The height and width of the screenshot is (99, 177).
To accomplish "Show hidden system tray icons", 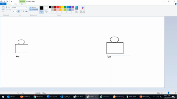I will (154, 97).
